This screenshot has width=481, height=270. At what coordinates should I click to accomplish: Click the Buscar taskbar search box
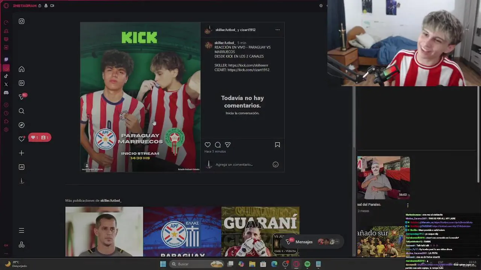pyautogui.click(x=197, y=264)
